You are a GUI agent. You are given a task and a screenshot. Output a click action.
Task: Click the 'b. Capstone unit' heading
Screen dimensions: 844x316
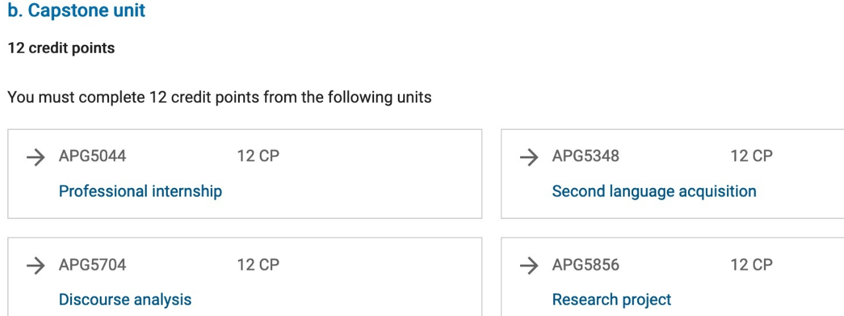click(x=77, y=11)
